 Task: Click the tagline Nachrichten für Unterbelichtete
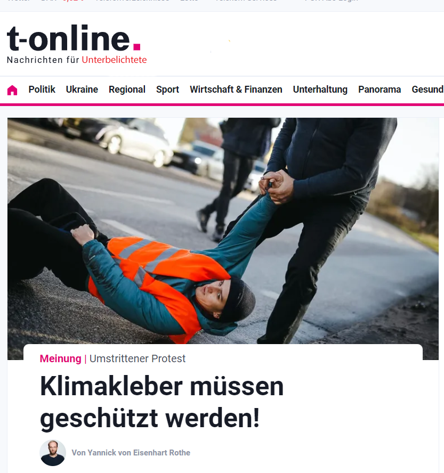click(x=77, y=60)
